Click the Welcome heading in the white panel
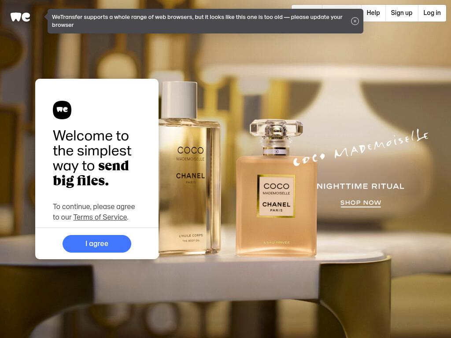Image resolution: width=451 pixels, height=338 pixels. coord(92,158)
